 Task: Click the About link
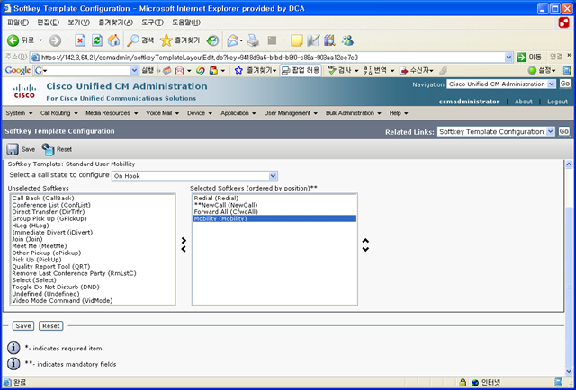524,102
